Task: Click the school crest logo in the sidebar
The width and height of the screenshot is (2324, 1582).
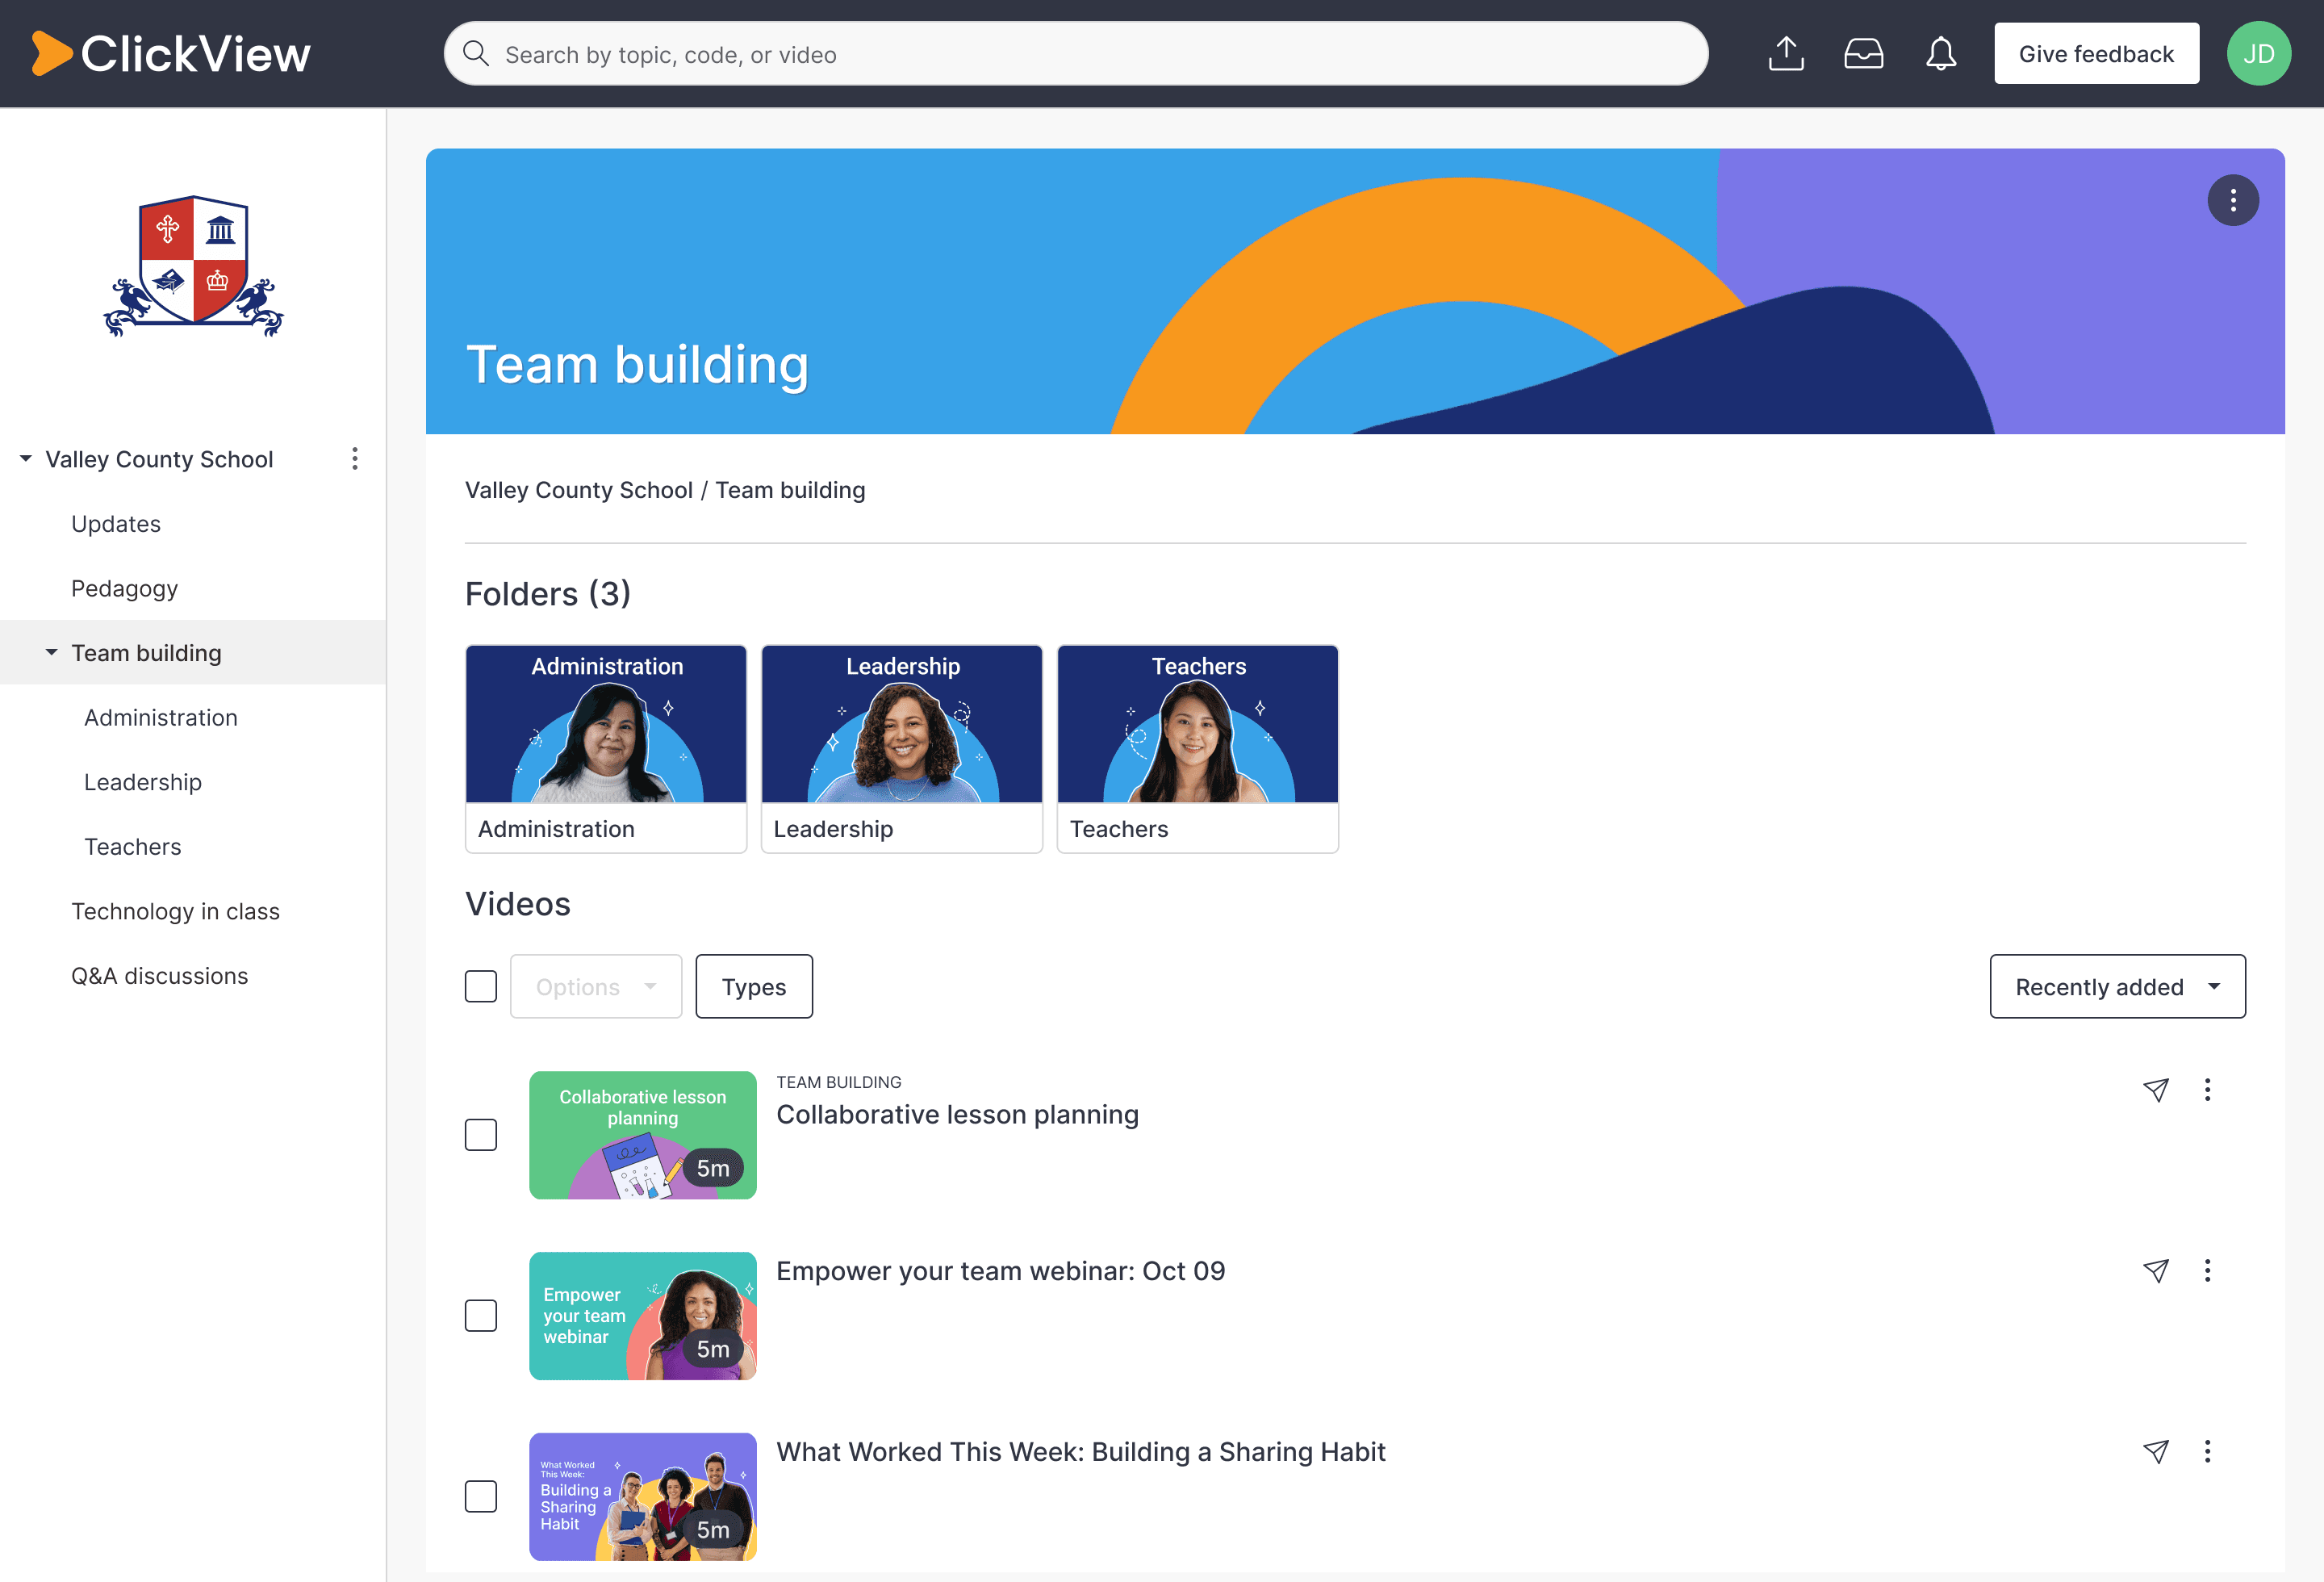Action: (193, 266)
